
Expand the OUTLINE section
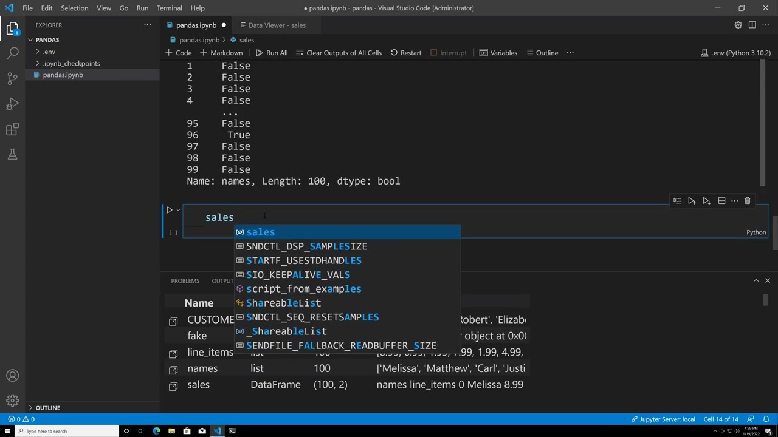(x=47, y=408)
